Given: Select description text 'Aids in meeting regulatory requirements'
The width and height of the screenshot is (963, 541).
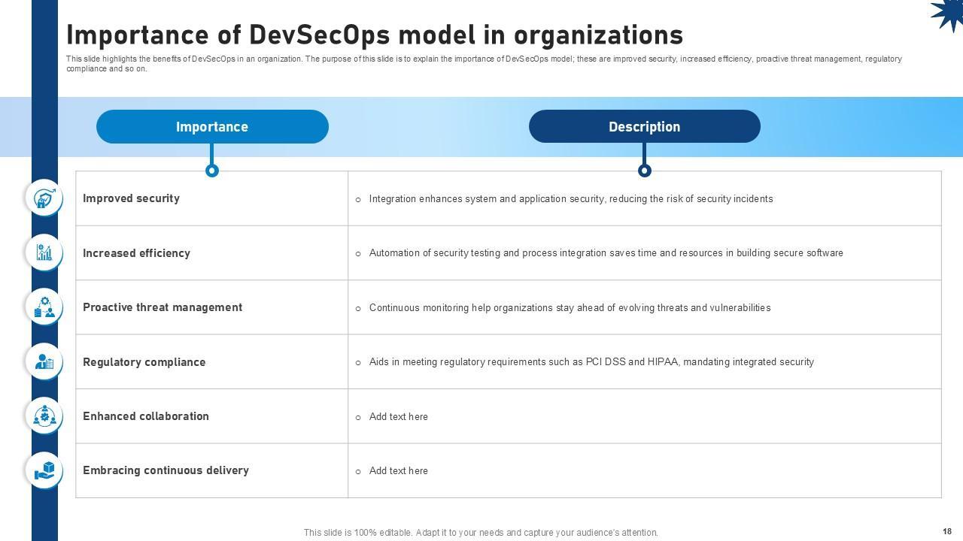Looking at the screenshot, I should click(591, 362).
